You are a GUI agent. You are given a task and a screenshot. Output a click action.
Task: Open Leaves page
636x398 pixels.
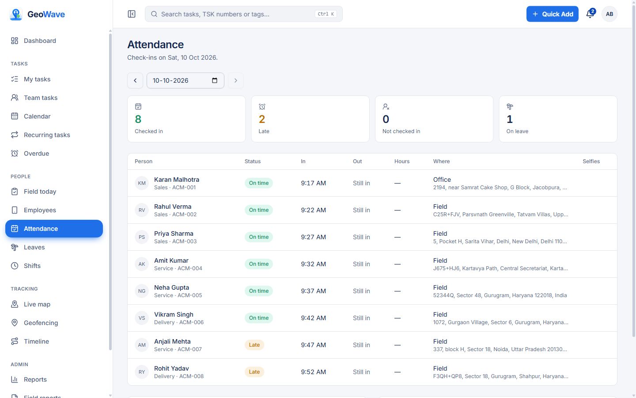tap(54, 247)
